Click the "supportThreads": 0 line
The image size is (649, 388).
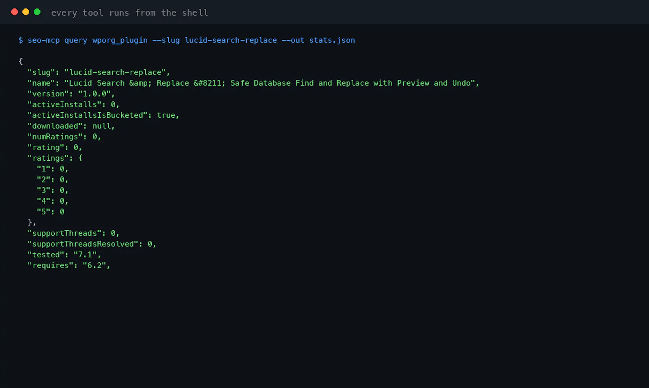73,233
